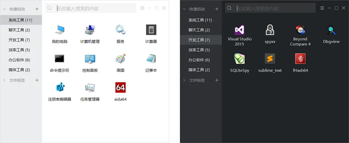Image resolution: width=349 pixels, height=143 pixels.
Task: Minimize the dark window
Action: click(x=329, y=8)
